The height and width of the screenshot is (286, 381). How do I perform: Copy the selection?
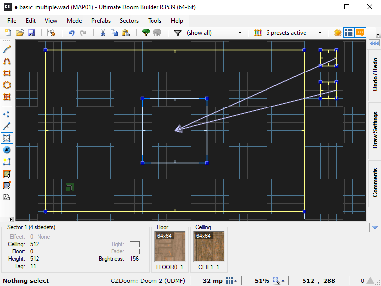[x=114, y=33]
